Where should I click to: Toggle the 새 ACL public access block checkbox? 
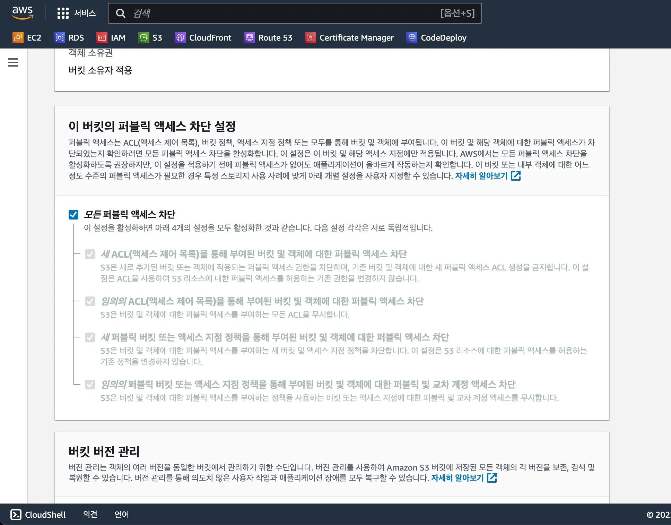pyautogui.click(x=90, y=254)
